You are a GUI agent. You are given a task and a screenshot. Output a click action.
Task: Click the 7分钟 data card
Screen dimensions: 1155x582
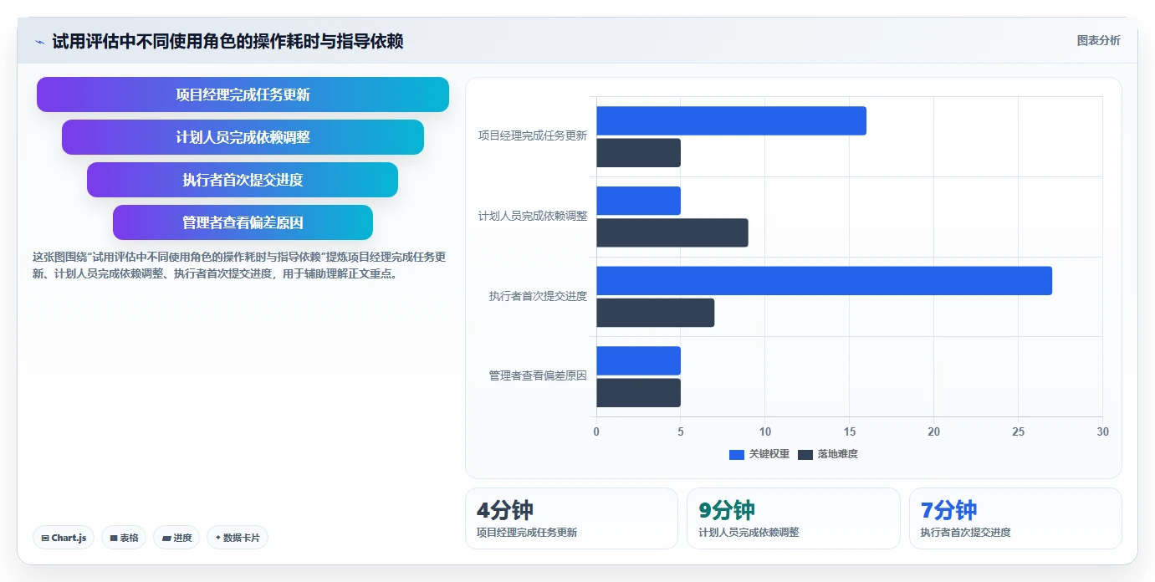pos(1015,518)
